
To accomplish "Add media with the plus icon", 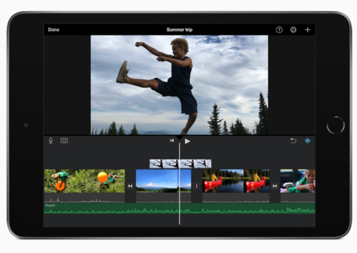I will (308, 30).
